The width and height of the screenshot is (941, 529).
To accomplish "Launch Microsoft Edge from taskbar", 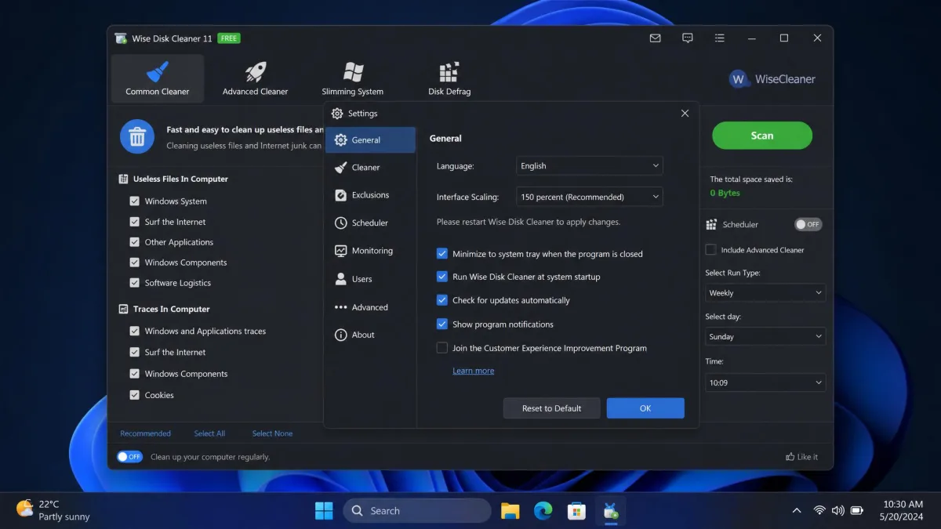I will point(543,511).
